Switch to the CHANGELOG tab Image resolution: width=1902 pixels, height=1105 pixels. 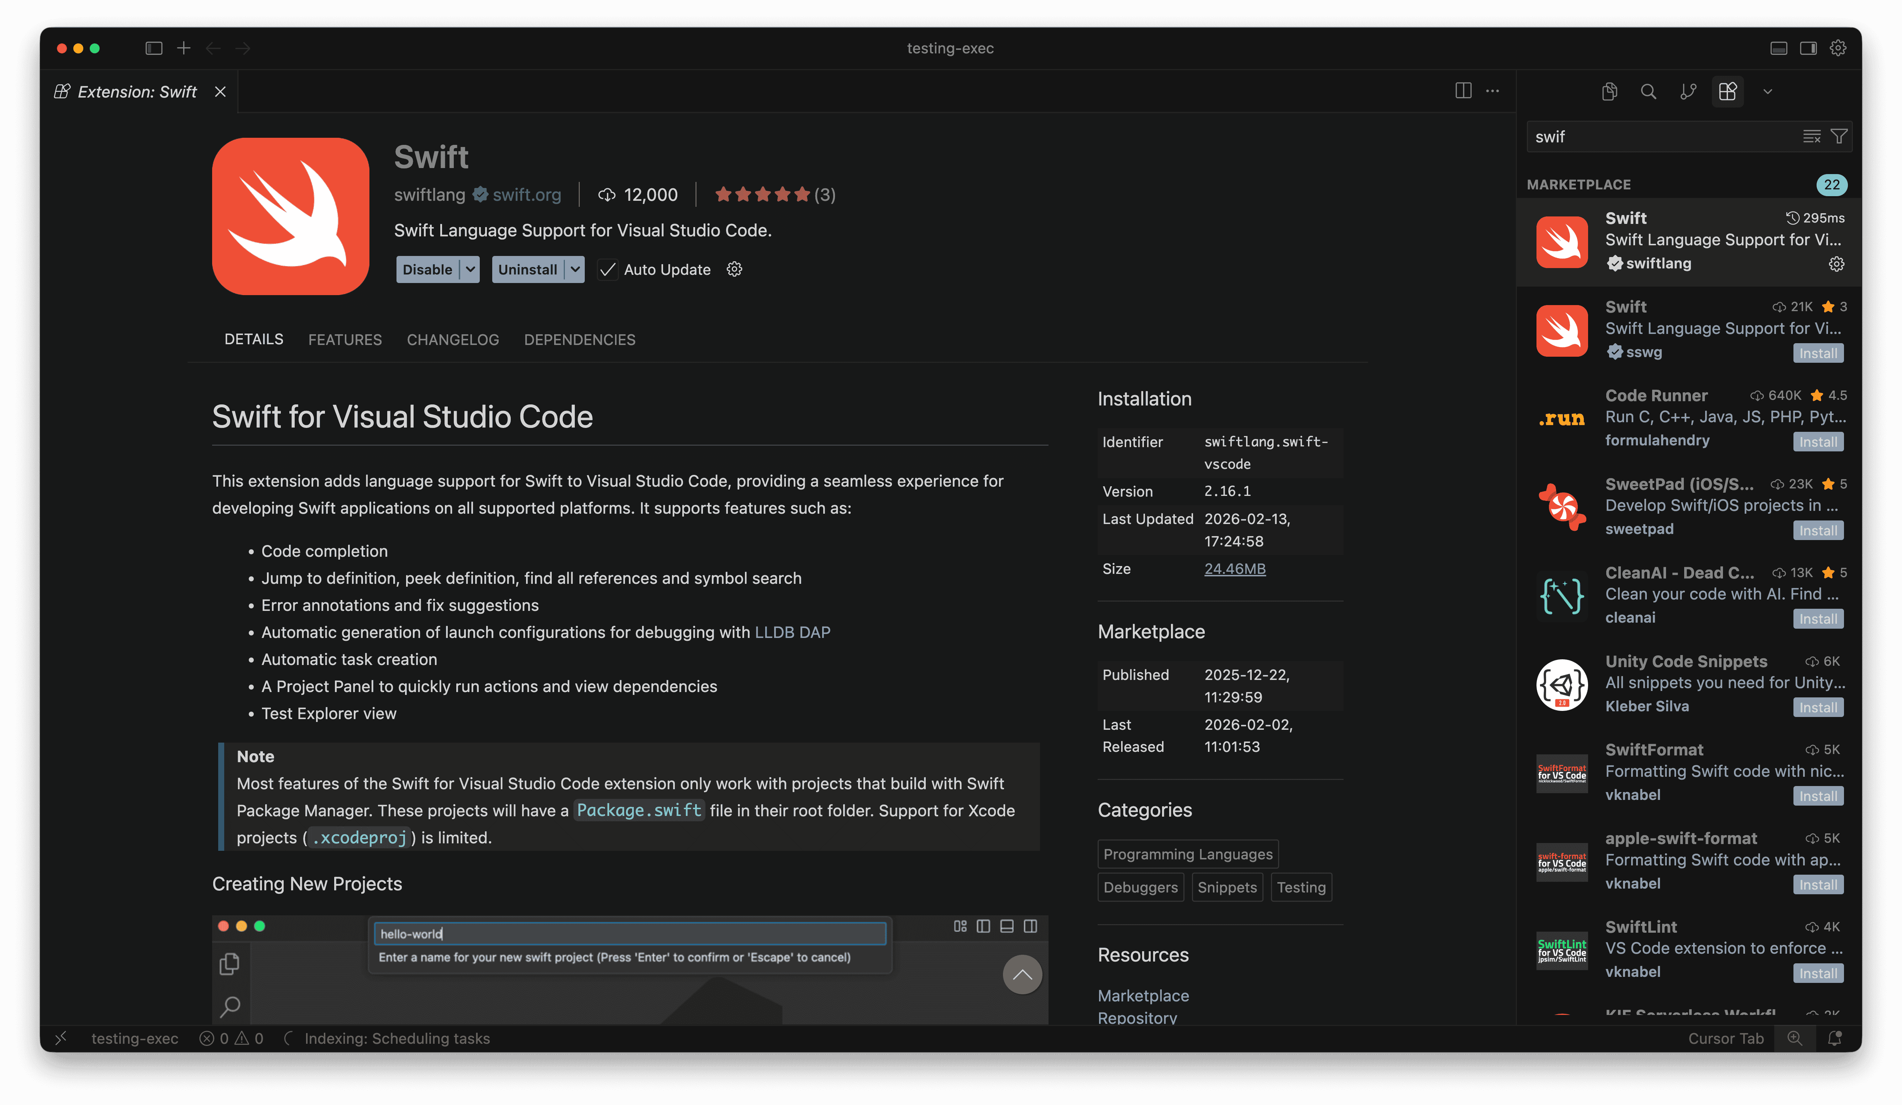452,340
